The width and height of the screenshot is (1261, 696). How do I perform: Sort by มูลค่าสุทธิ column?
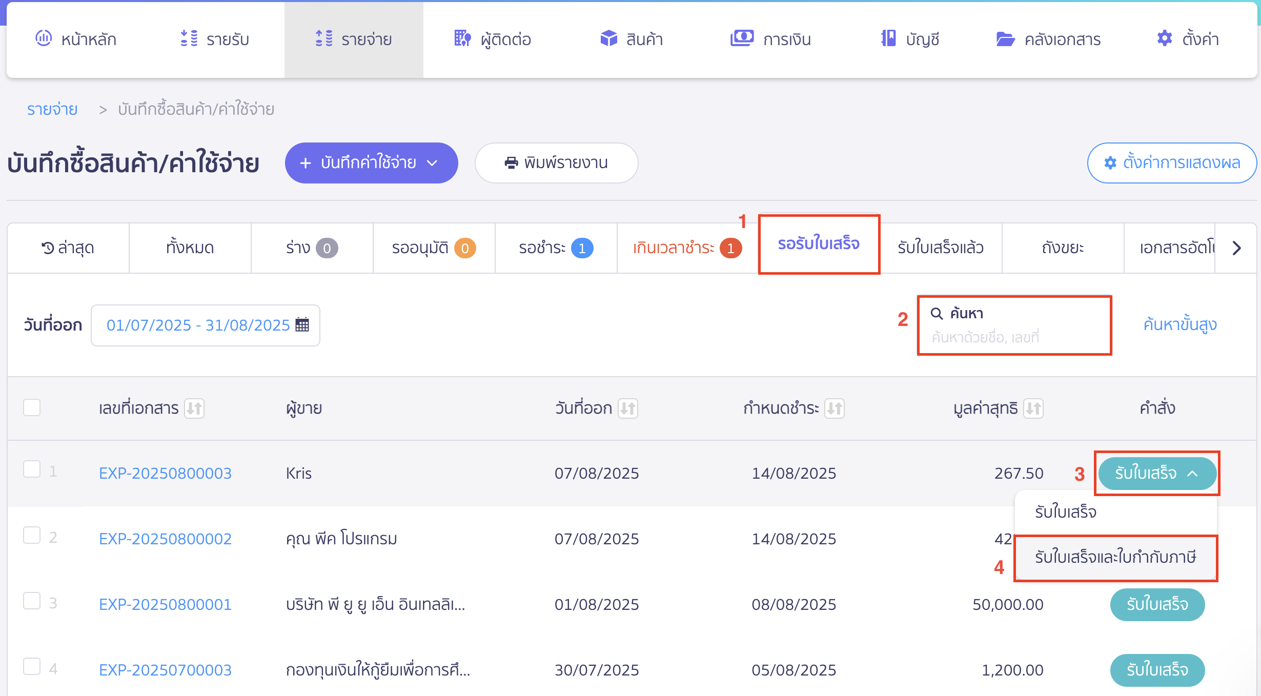(1033, 408)
